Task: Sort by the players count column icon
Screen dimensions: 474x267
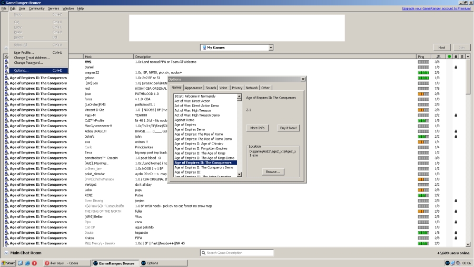Action: [x=439, y=56]
